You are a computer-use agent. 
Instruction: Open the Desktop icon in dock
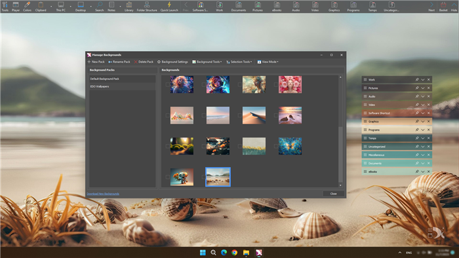pos(81,6)
